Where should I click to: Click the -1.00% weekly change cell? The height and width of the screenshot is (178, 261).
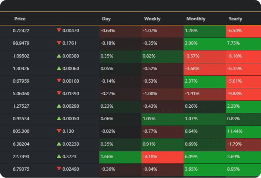(162, 94)
